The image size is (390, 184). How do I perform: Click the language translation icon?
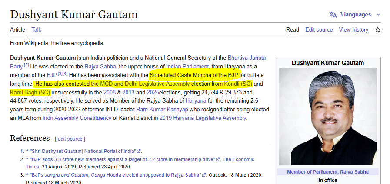pos(333,15)
